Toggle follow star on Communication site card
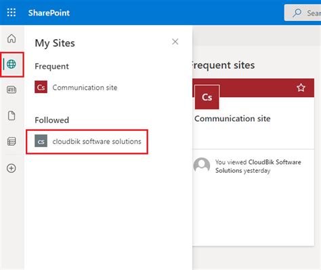 tap(301, 88)
